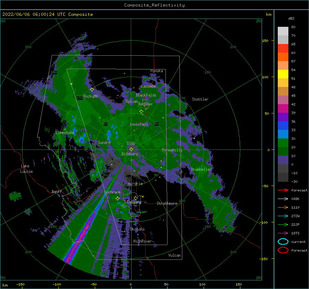Click the dBZ legend heading
This screenshot has width=309, height=289.
[291, 18]
